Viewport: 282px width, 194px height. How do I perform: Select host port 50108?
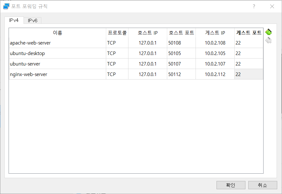pos(181,43)
